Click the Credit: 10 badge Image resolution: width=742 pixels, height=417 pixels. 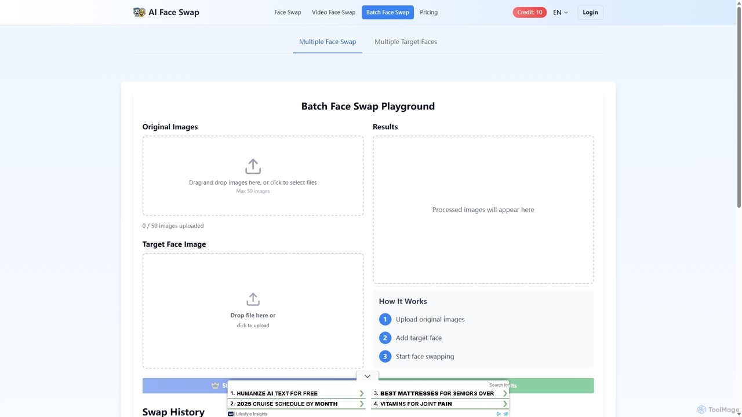pos(530,12)
